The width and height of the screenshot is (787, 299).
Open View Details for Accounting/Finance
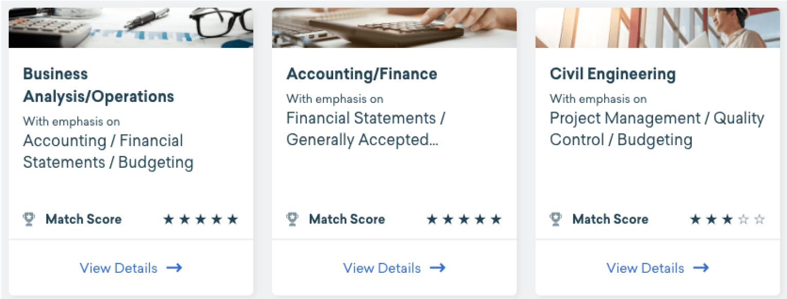pos(382,268)
